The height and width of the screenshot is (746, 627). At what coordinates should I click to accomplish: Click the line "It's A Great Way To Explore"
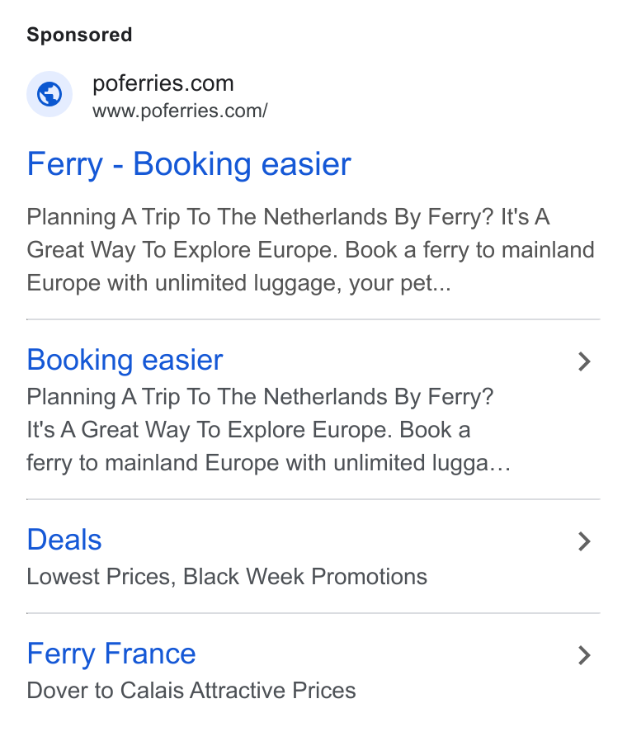(x=248, y=430)
